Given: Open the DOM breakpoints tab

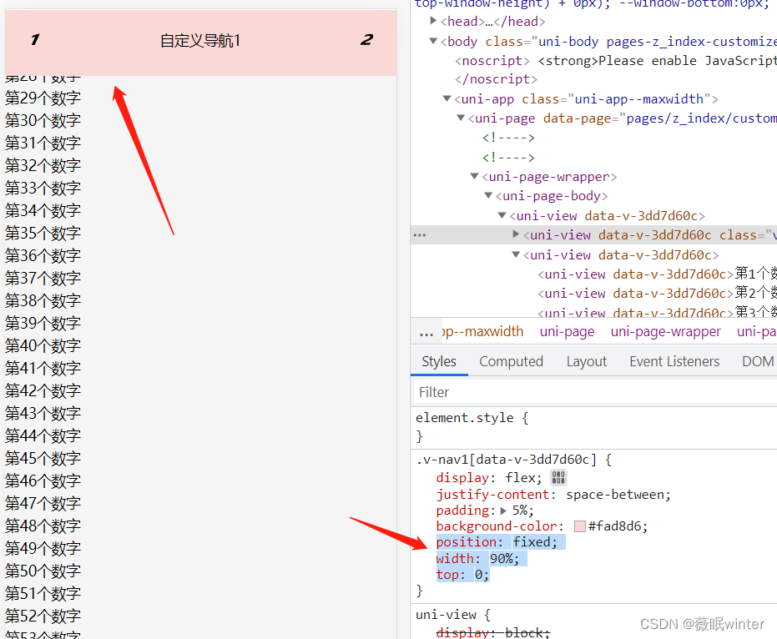Looking at the screenshot, I should coord(758,361).
